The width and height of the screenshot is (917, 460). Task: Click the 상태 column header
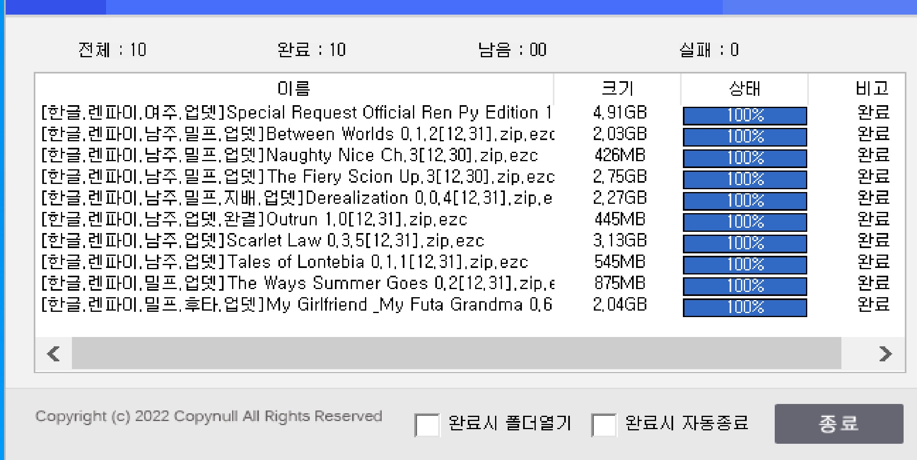[x=744, y=88]
